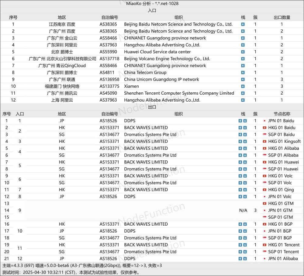
Task: Click the IPv4 stack badge in 广东广州 联通 row
Action: coord(243,79)
